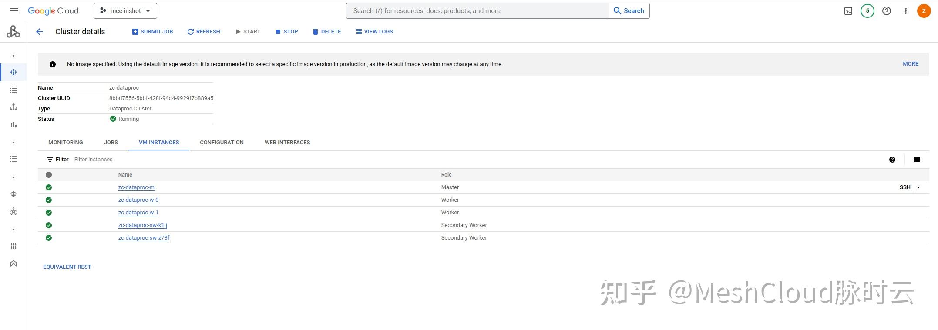
Task: Switch to the Configuration tab
Action: tap(222, 143)
